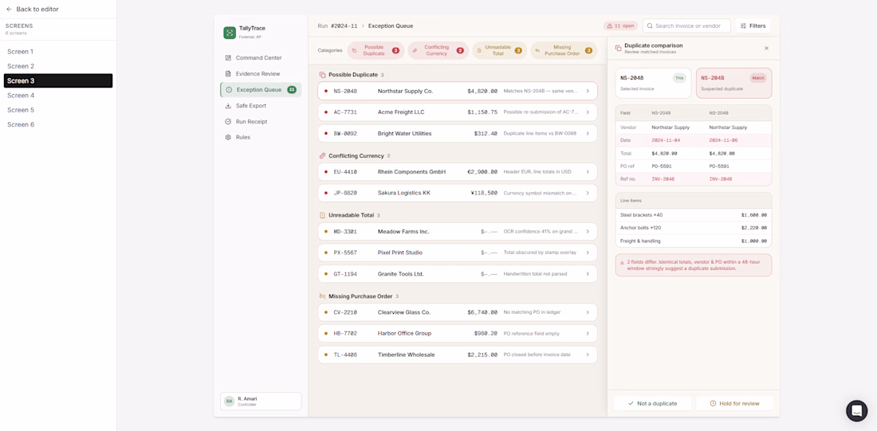Expand chevron on HB-7702 Harbor Office row
877x431 pixels.
point(588,334)
